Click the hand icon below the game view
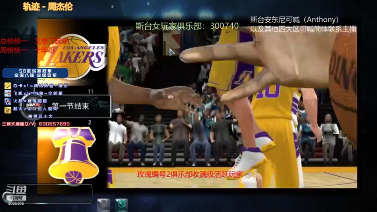 pos(103,205)
